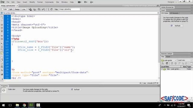Open the code igniter site dropdown

tap(169, 60)
